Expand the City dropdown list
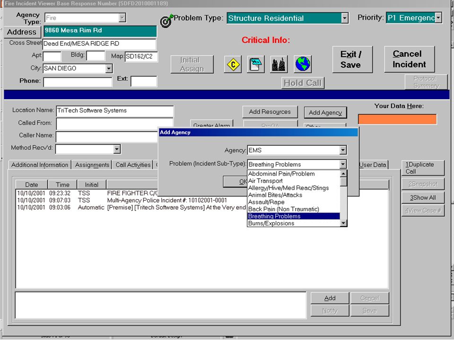The height and width of the screenshot is (340, 454). (109, 68)
